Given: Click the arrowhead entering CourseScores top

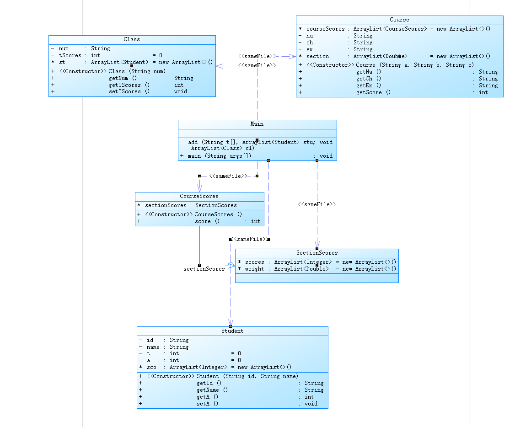Looking at the screenshot, I should point(199,188).
